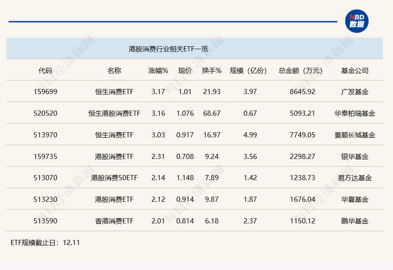
Task: Select the table title 港股消费行业相关ETF一览
Action: (168, 49)
